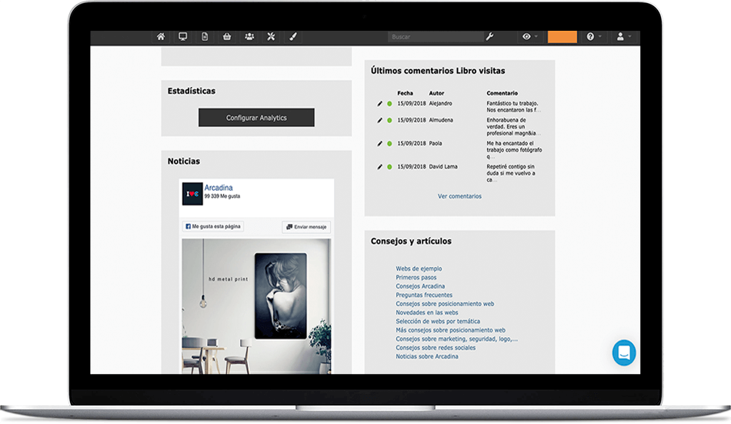Click into the Buscar search field

[436, 37]
